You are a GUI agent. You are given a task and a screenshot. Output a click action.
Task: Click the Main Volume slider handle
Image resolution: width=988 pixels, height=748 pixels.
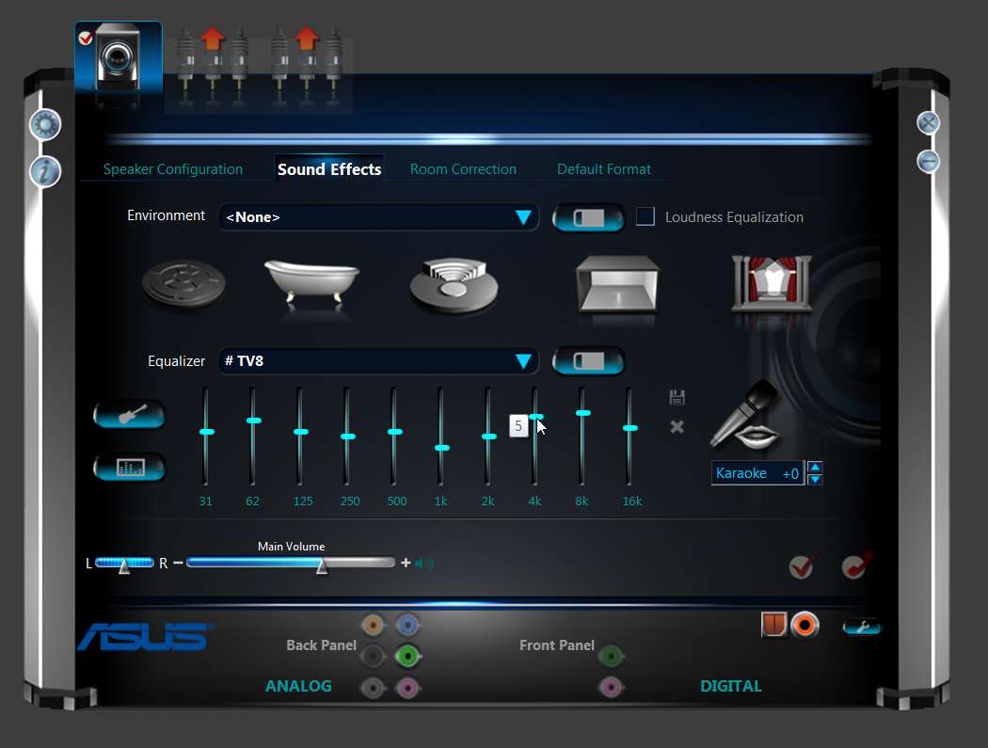(x=322, y=565)
